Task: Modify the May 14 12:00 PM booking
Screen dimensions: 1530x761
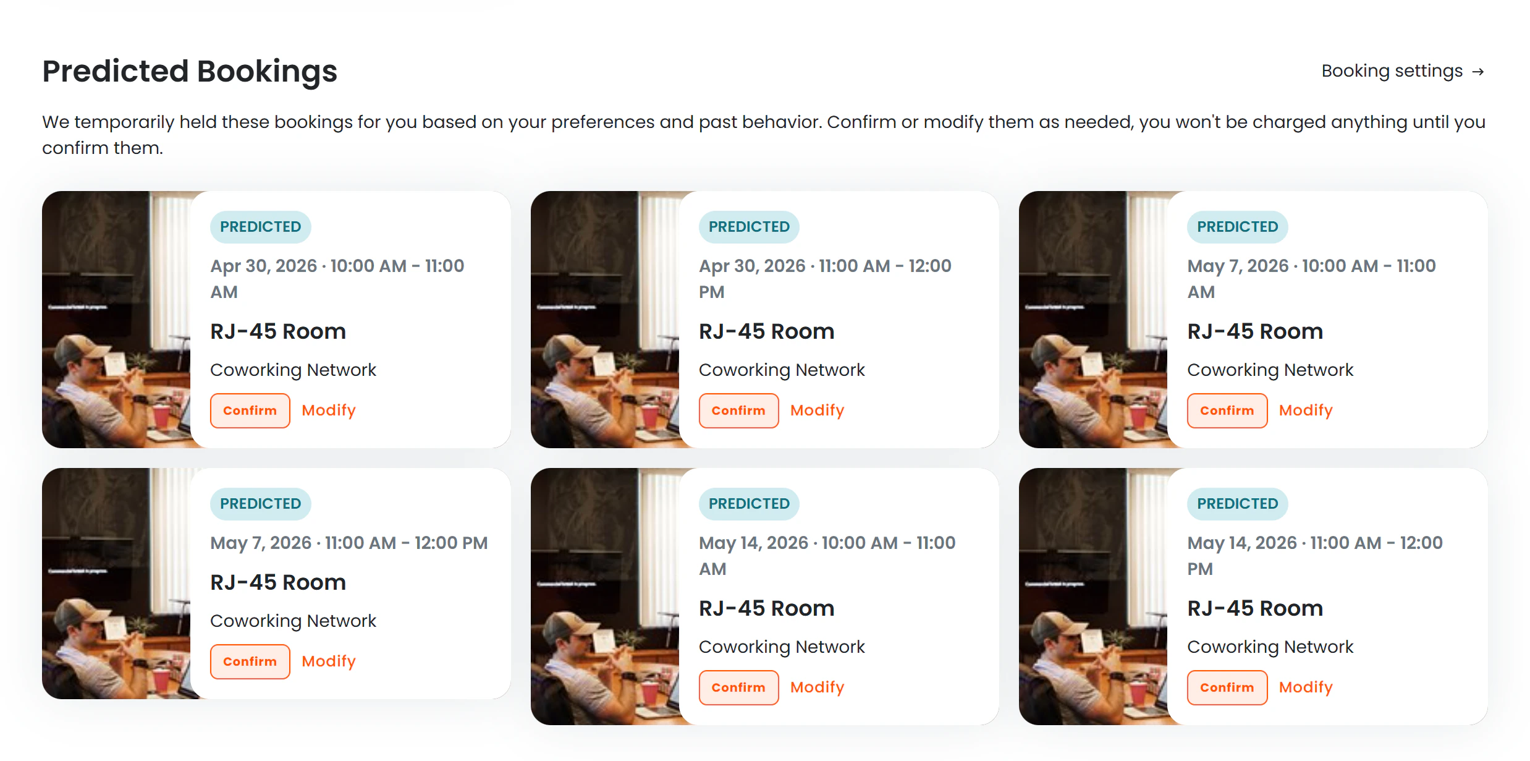Action: [1305, 687]
